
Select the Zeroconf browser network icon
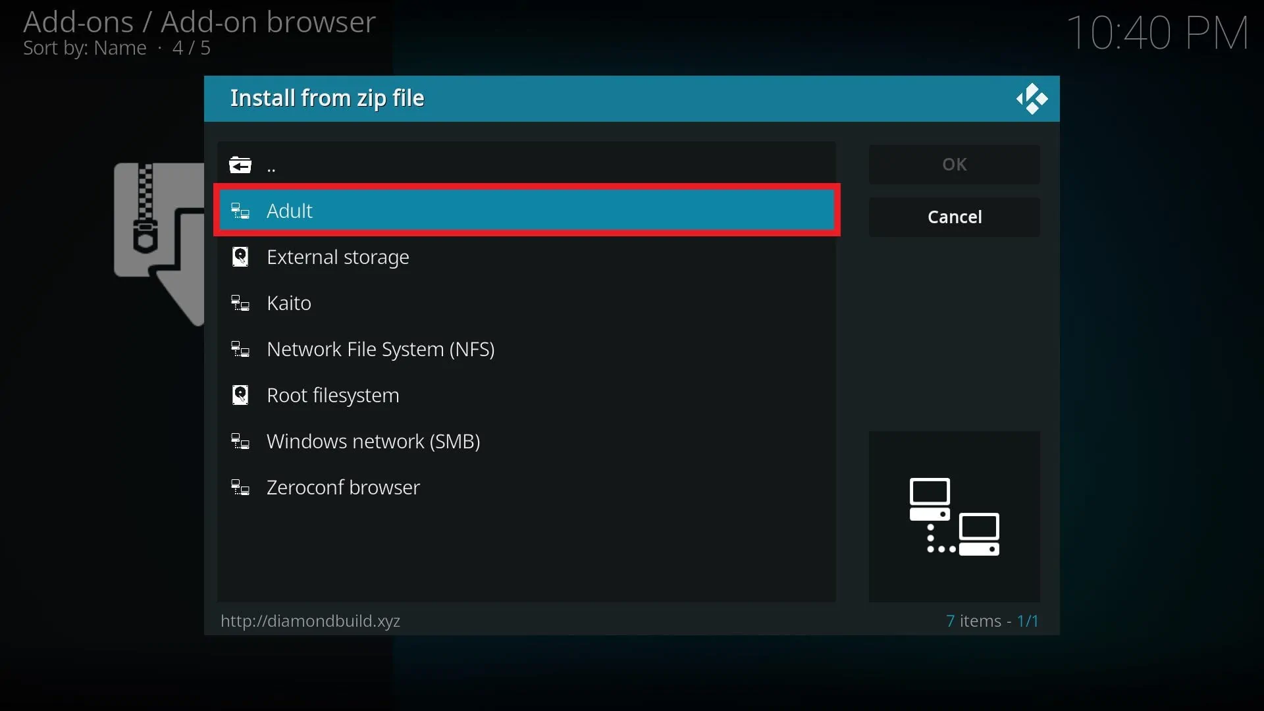click(x=240, y=487)
